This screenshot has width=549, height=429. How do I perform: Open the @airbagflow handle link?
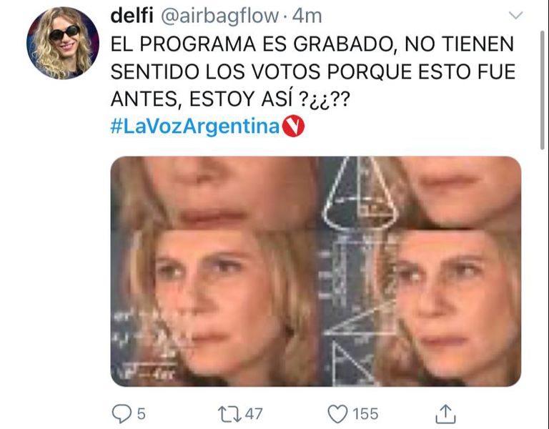point(220,16)
